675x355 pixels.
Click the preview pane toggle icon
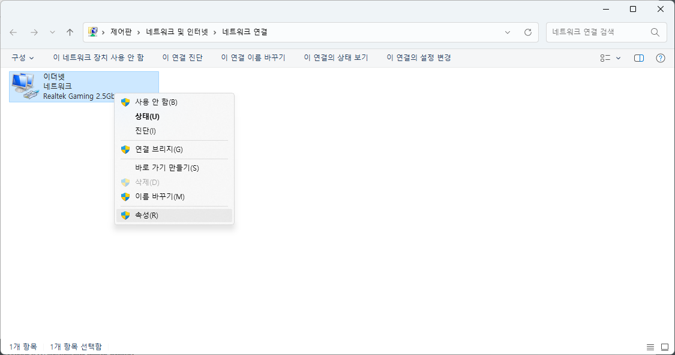[x=638, y=57]
